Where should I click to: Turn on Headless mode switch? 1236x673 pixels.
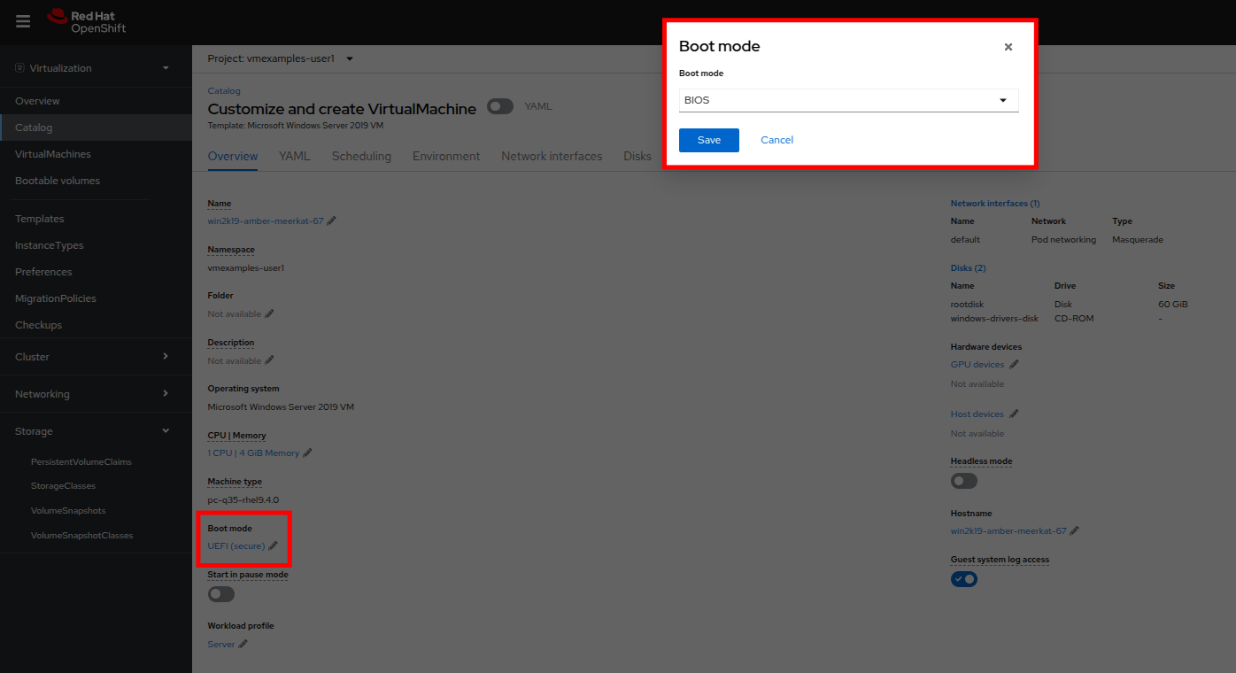pyautogui.click(x=964, y=481)
